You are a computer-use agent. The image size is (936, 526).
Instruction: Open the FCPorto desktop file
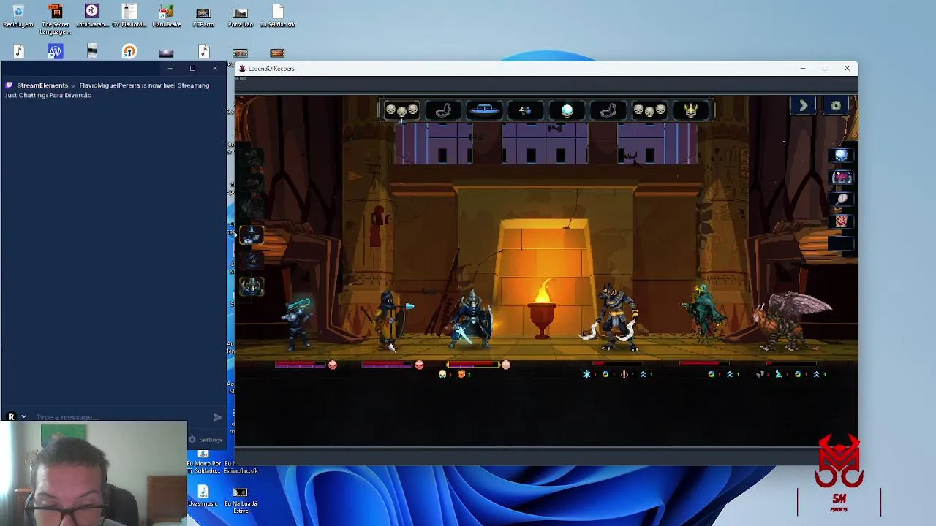coord(203,16)
